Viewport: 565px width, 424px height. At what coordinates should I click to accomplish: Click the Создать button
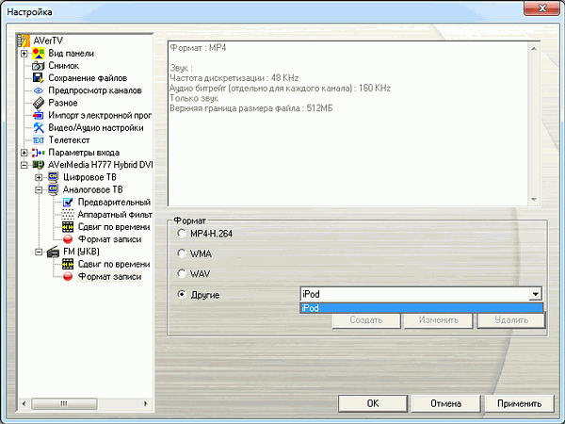pyautogui.click(x=366, y=320)
